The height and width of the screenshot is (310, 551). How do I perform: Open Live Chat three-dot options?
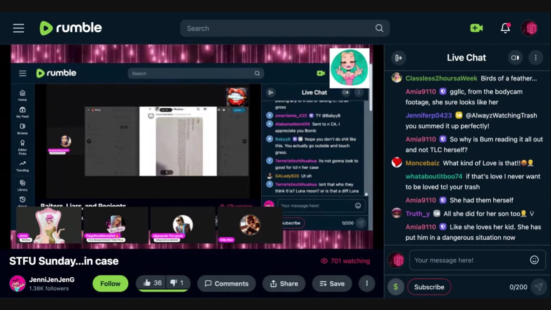point(536,58)
